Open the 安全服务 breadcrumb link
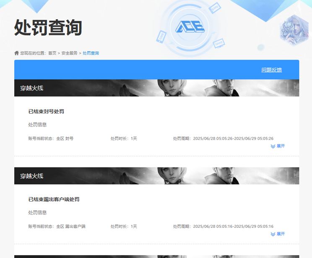312x258 pixels. click(x=70, y=53)
